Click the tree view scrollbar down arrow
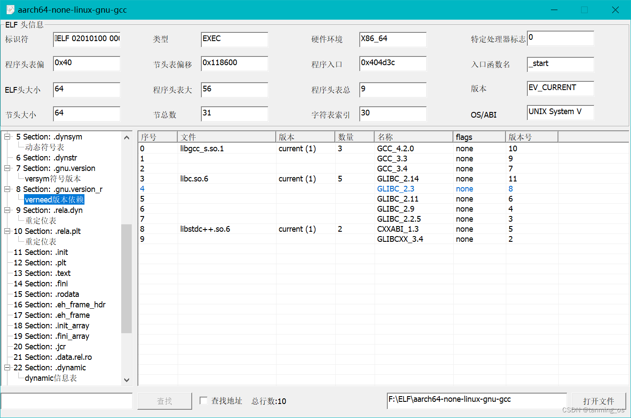631x418 pixels. [x=126, y=380]
